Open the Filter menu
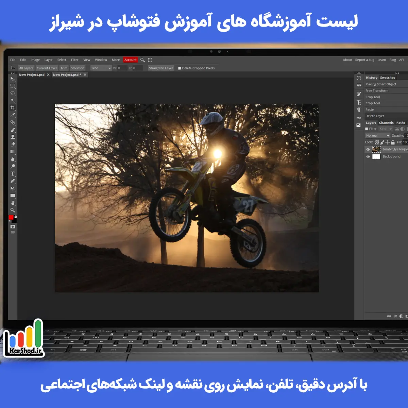 point(74,60)
